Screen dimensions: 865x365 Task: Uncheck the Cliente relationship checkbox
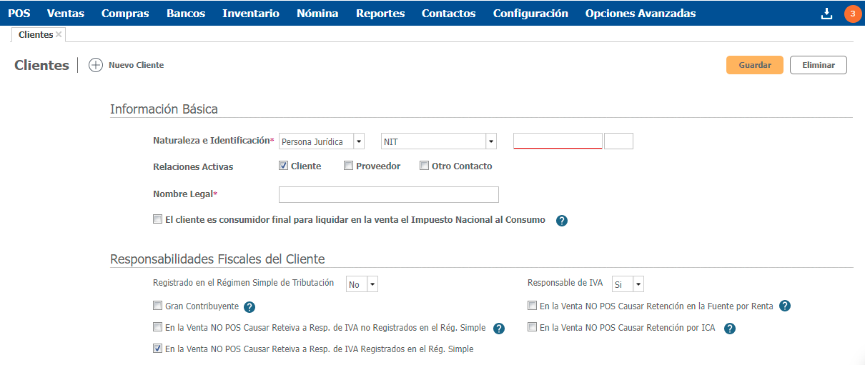coord(284,166)
